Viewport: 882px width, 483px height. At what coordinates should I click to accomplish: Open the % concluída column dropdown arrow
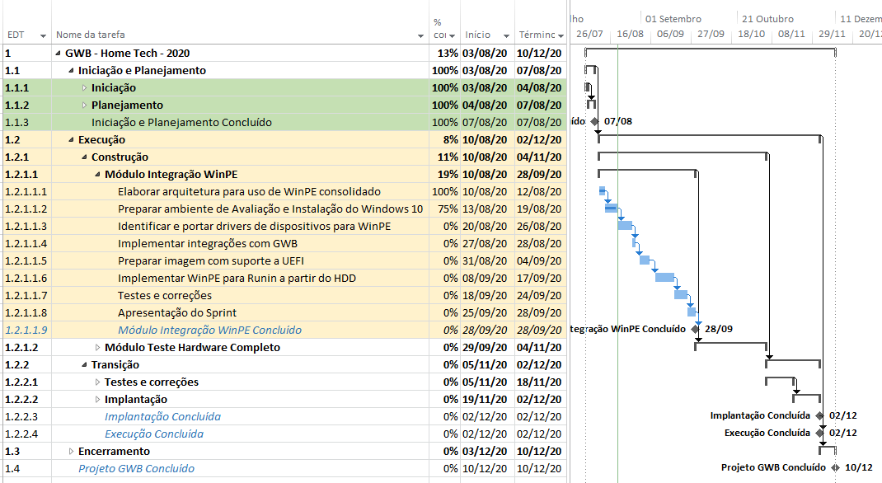click(452, 36)
